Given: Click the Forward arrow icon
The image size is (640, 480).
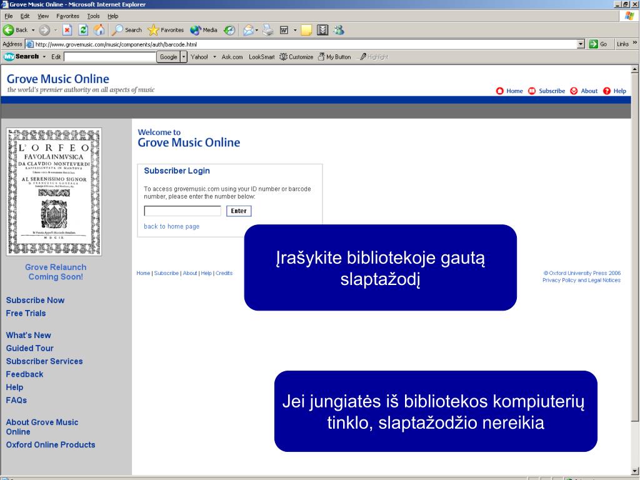Looking at the screenshot, I should point(44,30).
